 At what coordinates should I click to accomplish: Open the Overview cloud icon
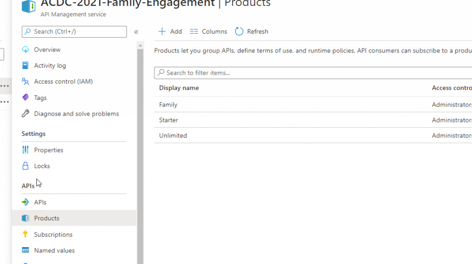pyautogui.click(x=26, y=50)
